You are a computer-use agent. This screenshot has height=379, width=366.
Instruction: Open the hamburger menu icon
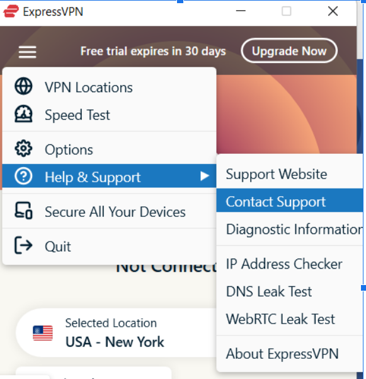[27, 52]
